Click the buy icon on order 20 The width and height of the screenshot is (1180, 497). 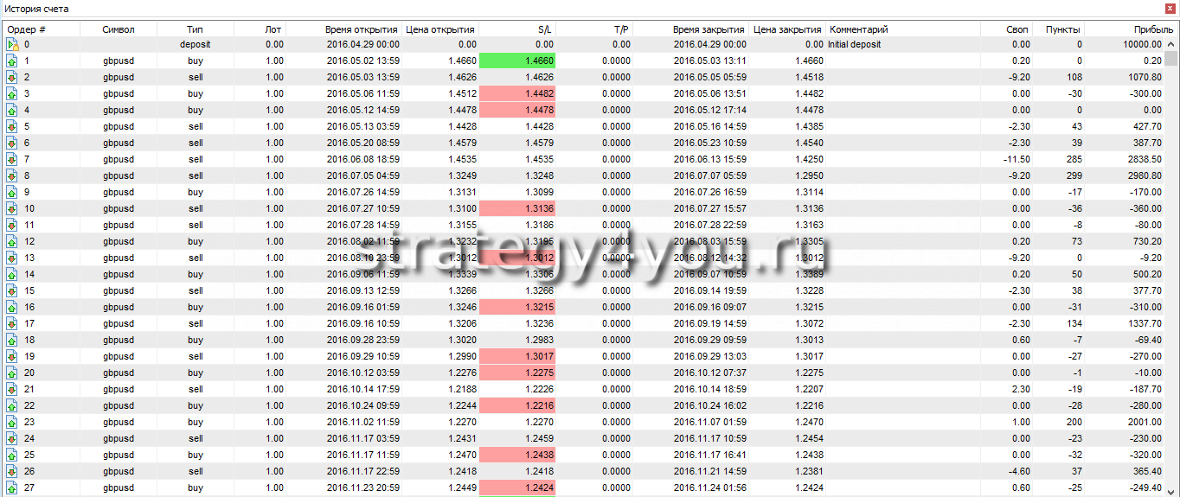pyautogui.click(x=12, y=373)
